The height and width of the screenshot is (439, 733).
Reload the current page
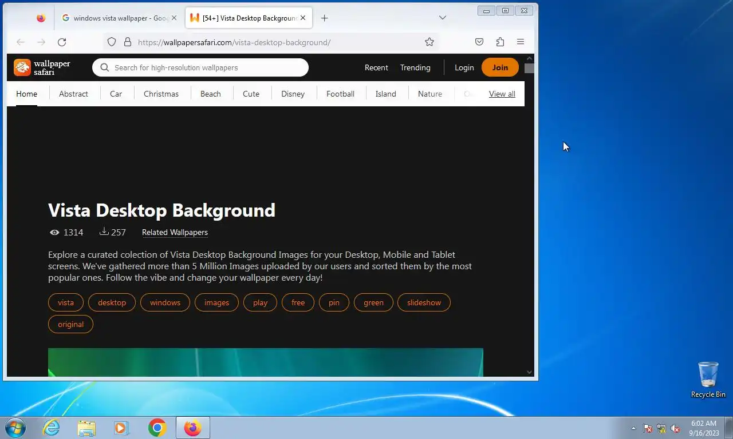[x=62, y=42]
